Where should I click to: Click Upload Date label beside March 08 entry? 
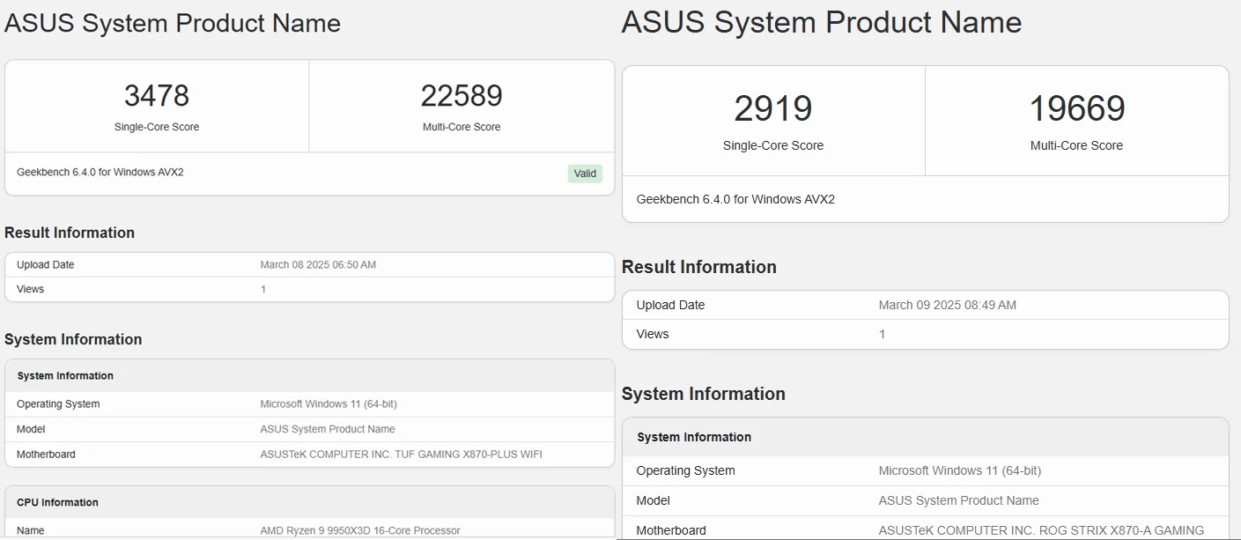pyautogui.click(x=45, y=264)
